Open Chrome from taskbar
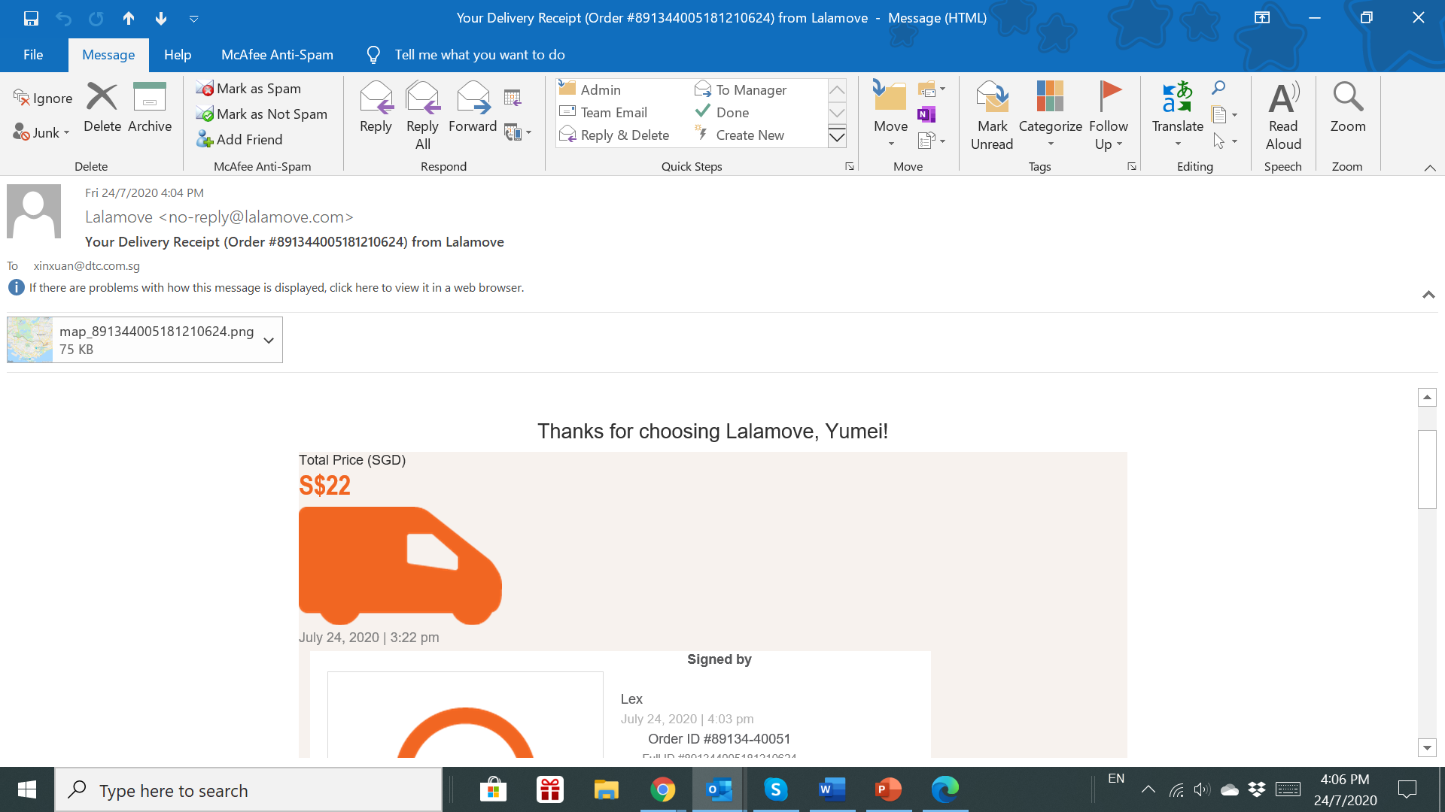Image resolution: width=1445 pixels, height=812 pixels. pos(662,789)
